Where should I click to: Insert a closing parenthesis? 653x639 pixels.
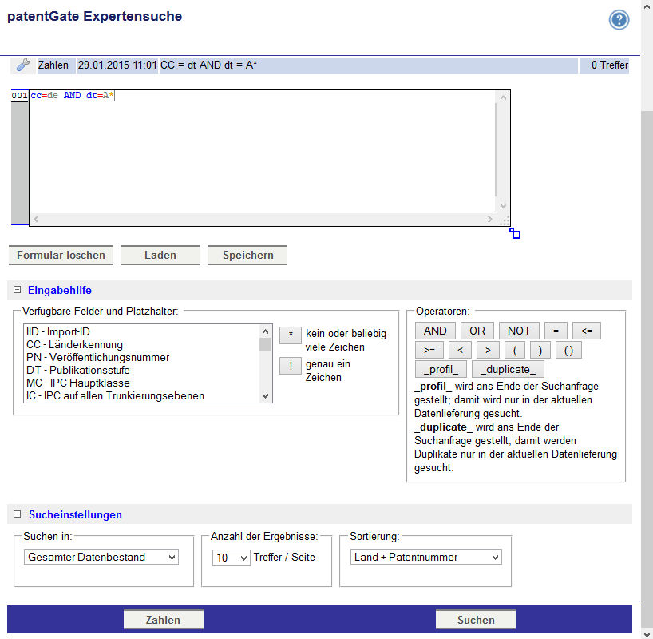(540, 350)
